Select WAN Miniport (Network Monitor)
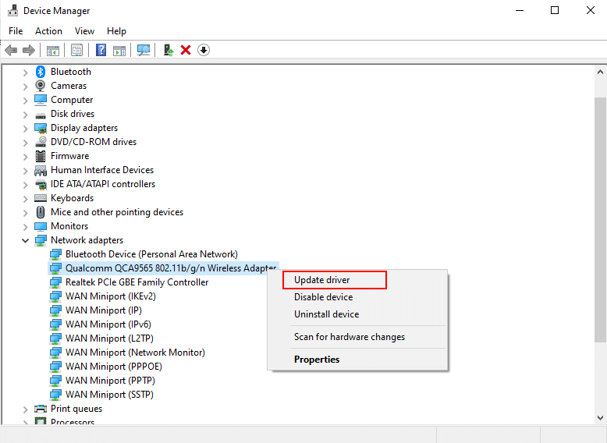This screenshot has width=607, height=443. (135, 353)
